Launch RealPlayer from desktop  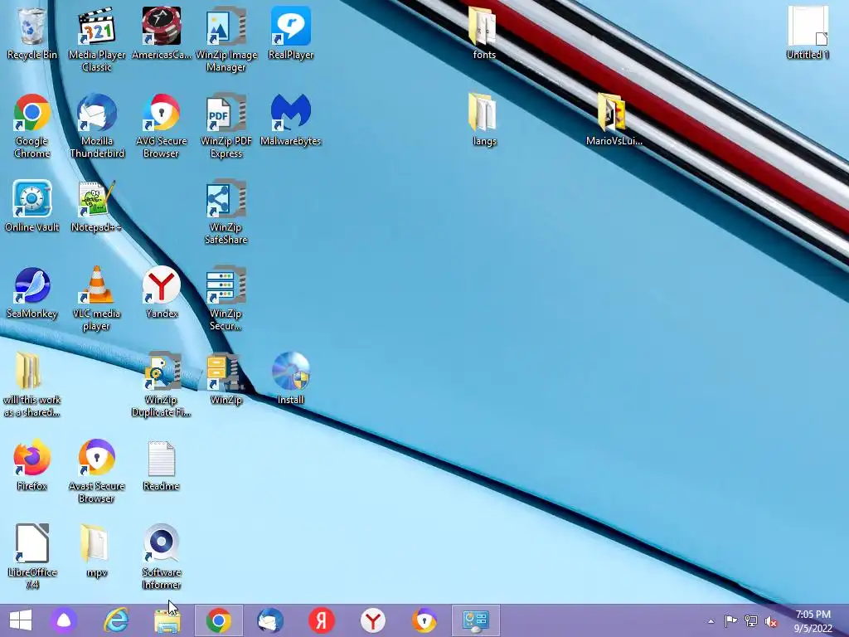pos(291,33)
